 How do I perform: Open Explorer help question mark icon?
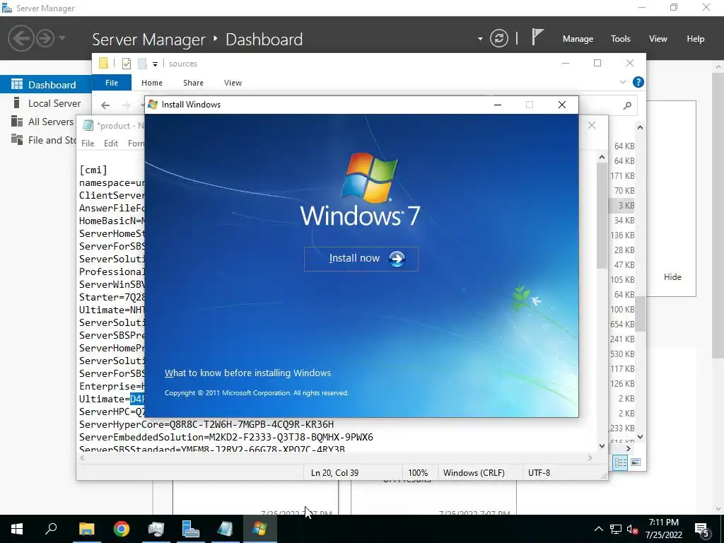(x=638, y=82)
